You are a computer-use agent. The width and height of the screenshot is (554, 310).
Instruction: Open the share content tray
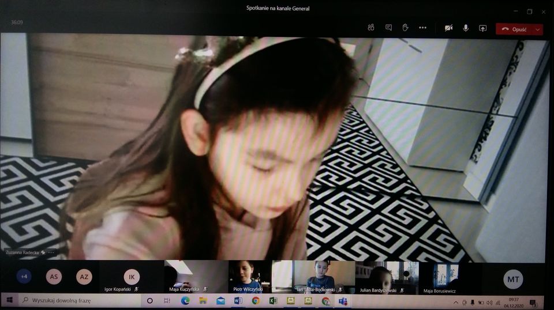coord(482,28)
